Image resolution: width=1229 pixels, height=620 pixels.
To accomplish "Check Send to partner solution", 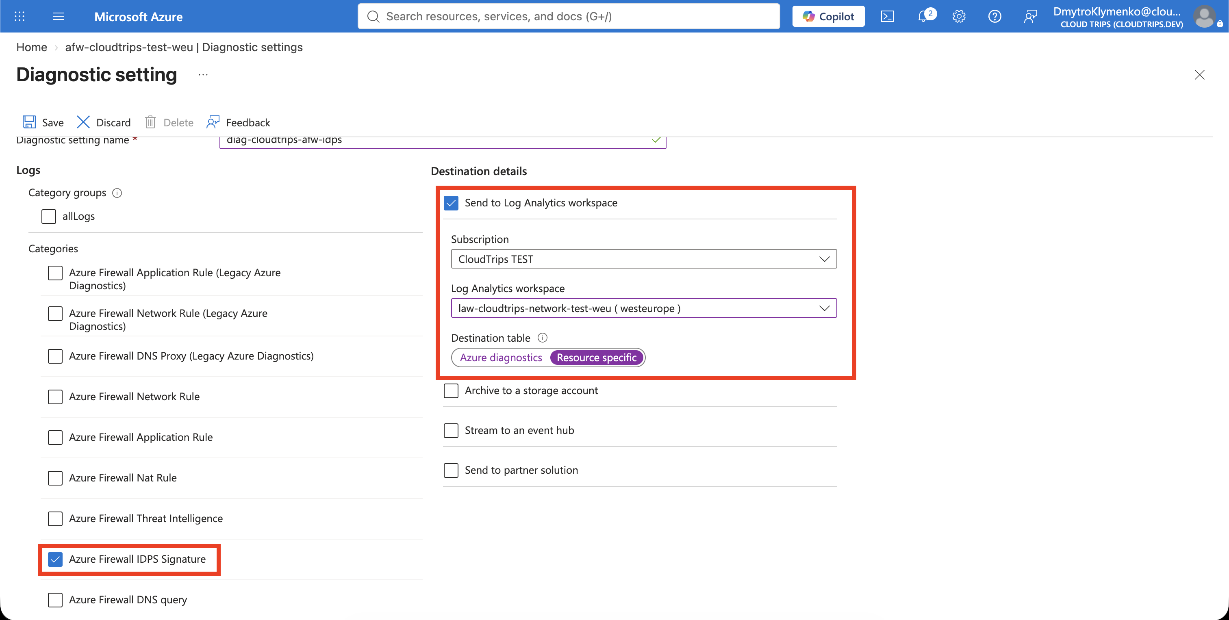I will (451, 470).
